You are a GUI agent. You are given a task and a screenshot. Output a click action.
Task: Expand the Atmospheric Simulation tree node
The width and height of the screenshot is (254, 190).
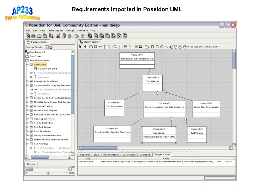pos(27,81)
